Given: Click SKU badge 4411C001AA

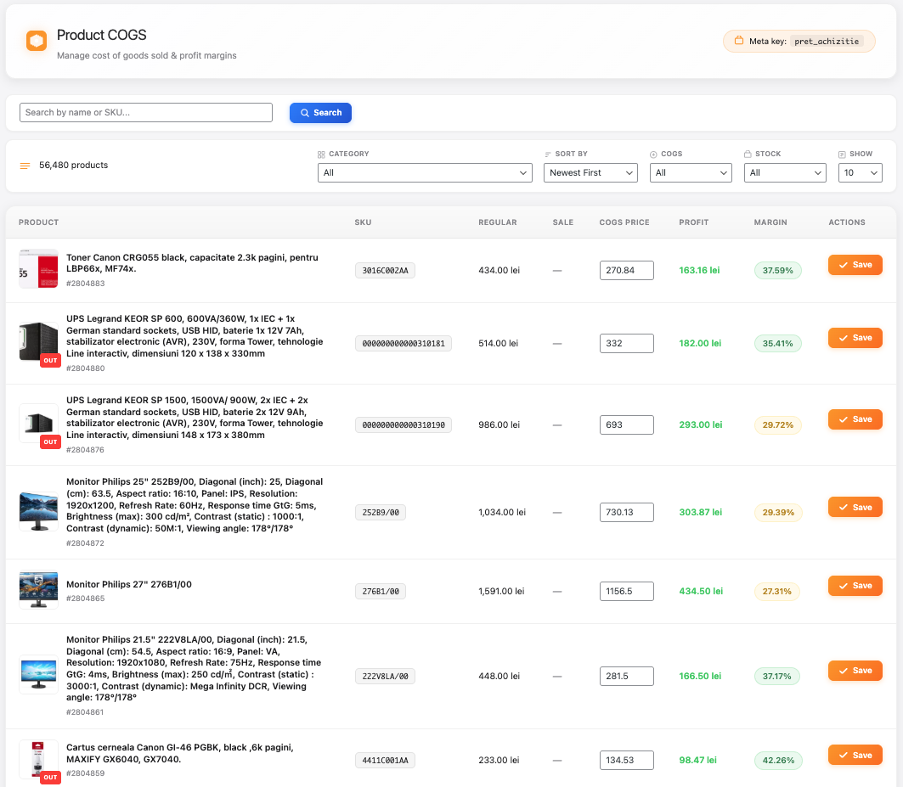Looking at the screenshot, I should [x=386, y=761].
